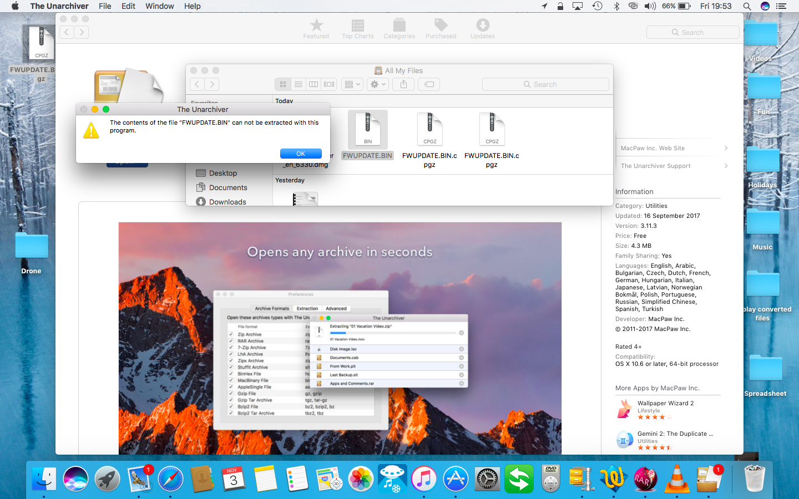Open the Updates section in App Store

tap(483, 28)
